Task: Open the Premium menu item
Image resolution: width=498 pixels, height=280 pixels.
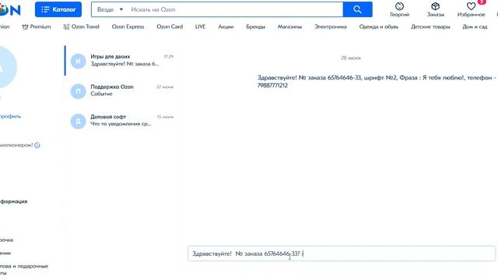Action: tap(37, 26)
